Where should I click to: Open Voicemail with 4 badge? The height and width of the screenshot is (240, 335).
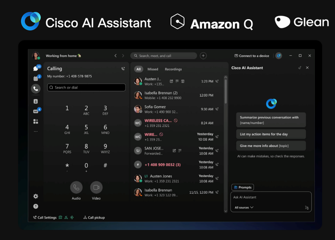click(36, 111)
